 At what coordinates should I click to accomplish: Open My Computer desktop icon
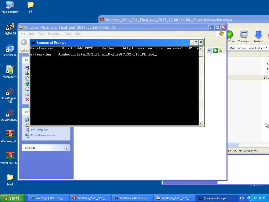(x=10, y=7)
